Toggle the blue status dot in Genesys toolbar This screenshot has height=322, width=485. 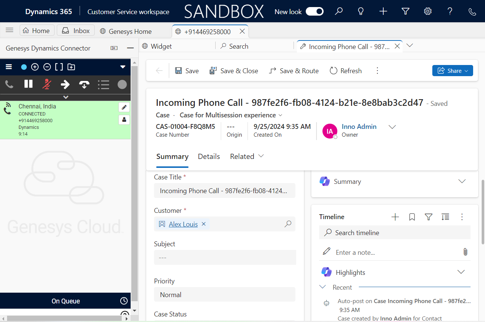point(24,67)
